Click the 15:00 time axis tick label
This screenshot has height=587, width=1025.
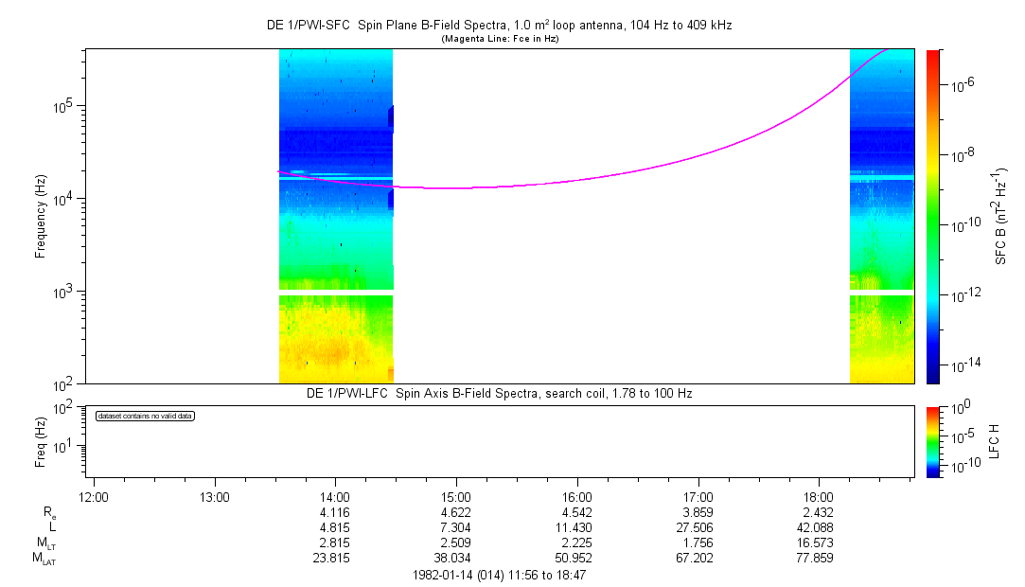(456, 496)
